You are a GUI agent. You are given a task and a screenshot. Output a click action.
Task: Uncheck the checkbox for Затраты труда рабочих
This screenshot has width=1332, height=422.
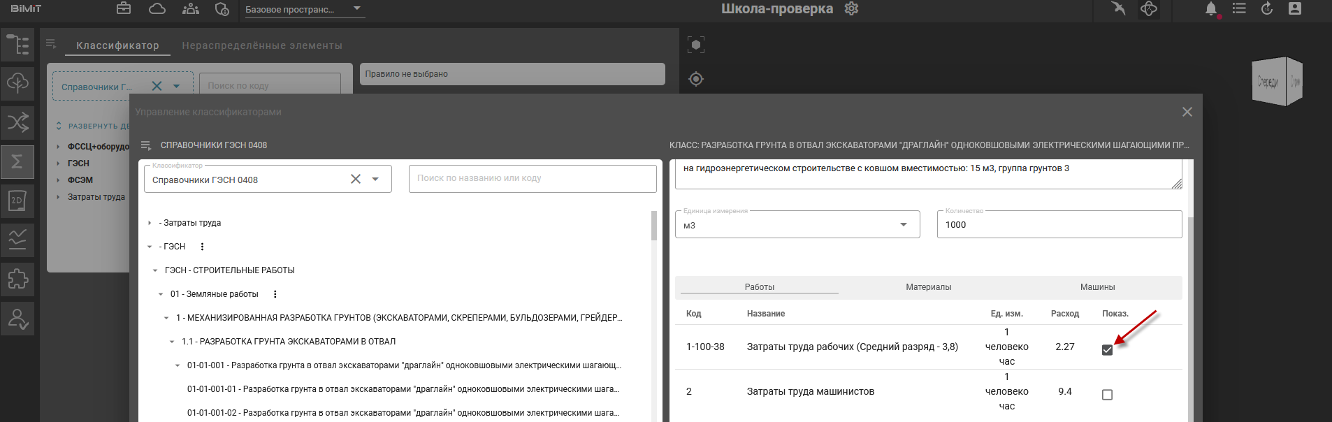(1107, 350)
